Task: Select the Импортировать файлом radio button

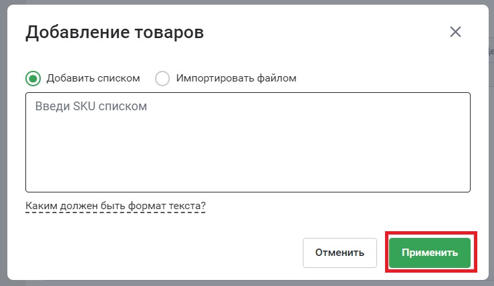Action: point(162,78)
